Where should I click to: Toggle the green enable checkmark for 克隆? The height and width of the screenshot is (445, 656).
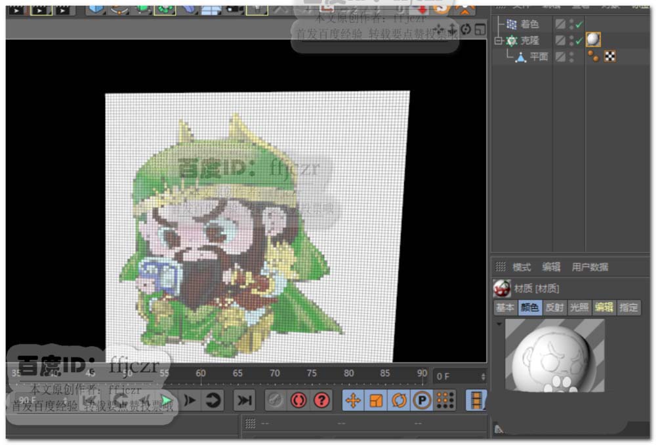pyautogui.click(x=579, y=41)
